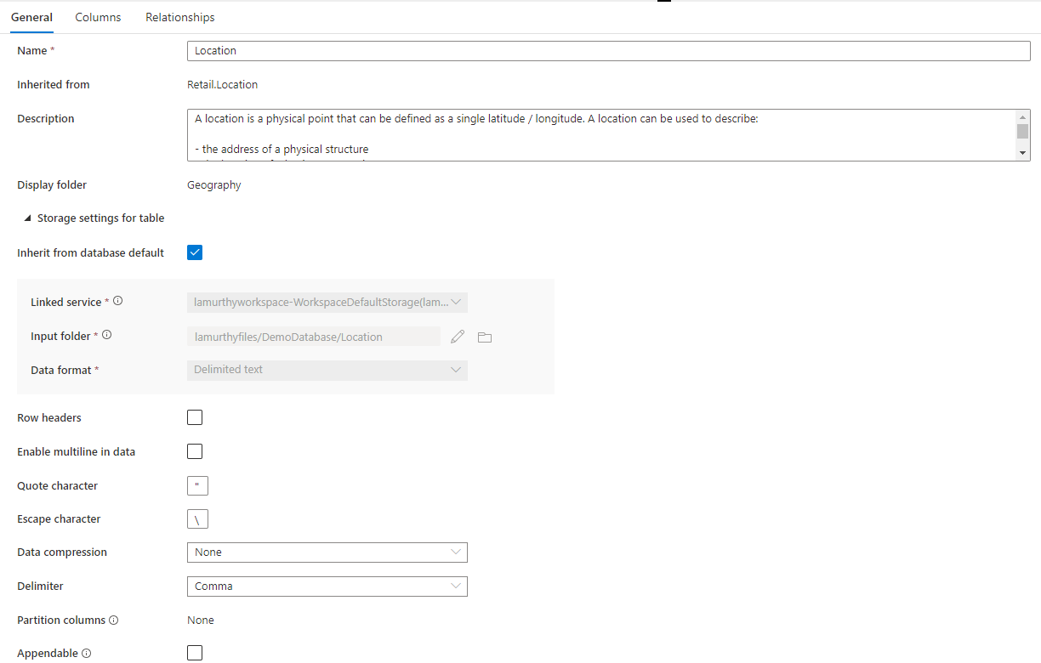Select the General tab
1041x663 pixels.
31,17
